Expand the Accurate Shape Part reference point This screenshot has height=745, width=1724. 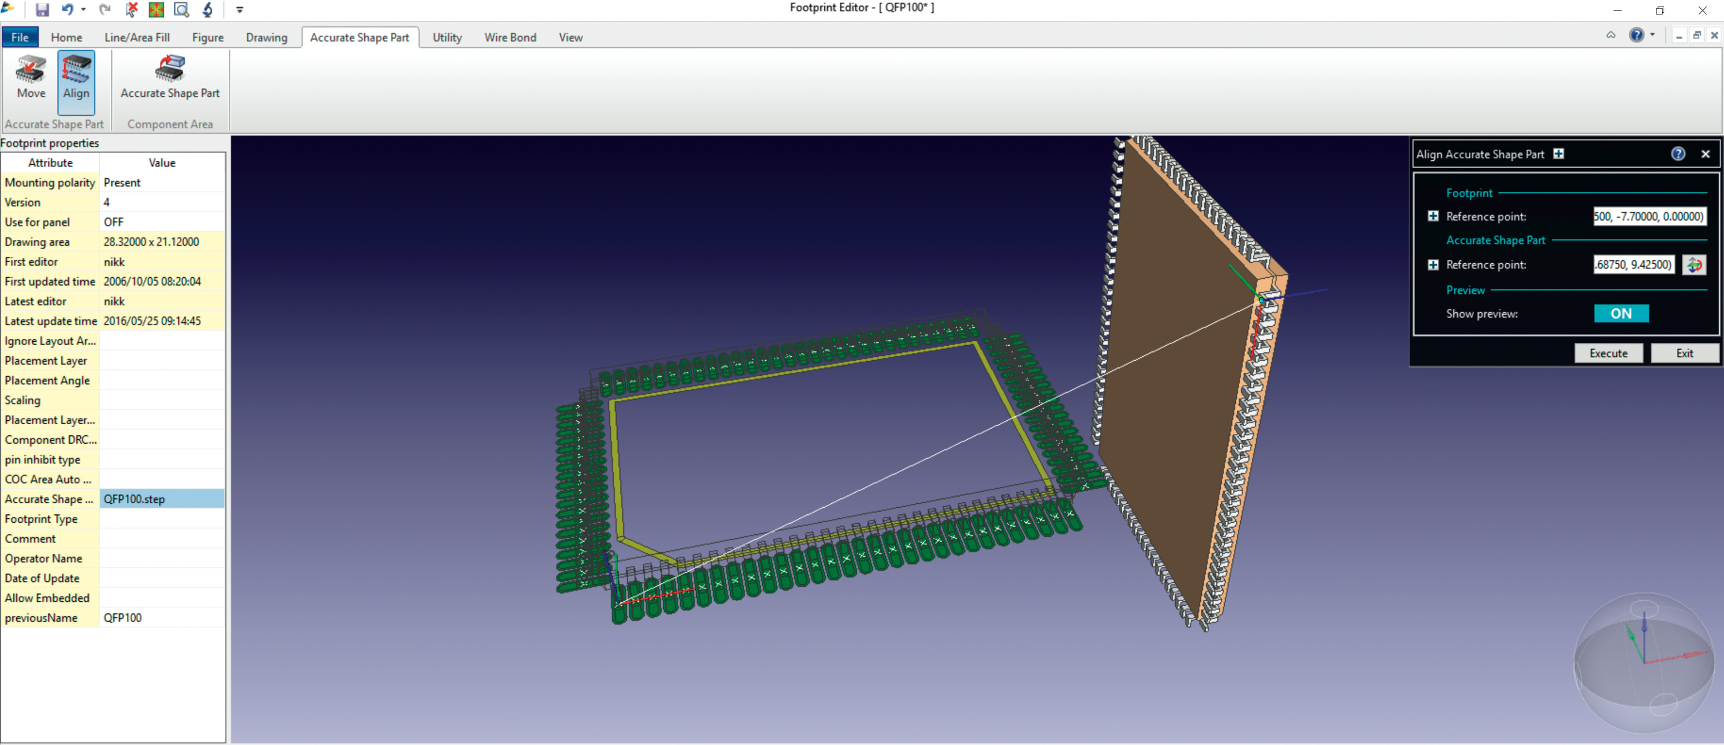pyautogui.click(x=1433, y=265)
